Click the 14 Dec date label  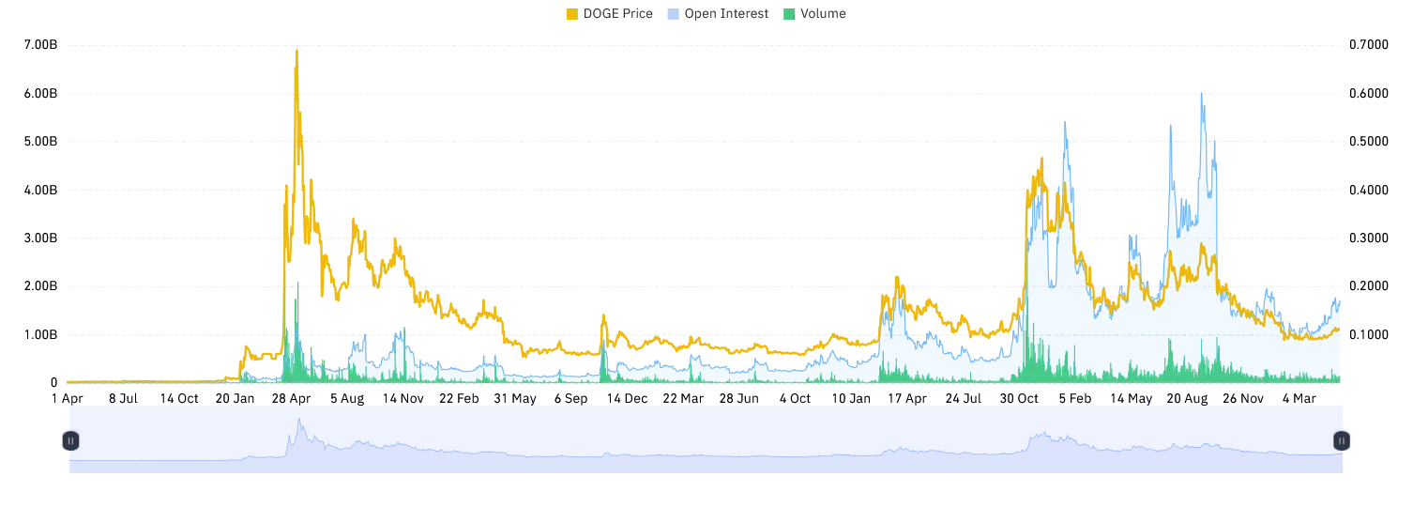(x=627, y=398)
